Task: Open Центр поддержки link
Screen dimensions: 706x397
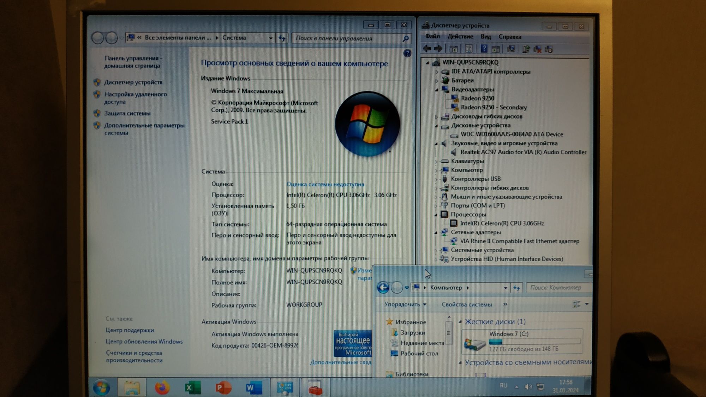Action: click(x=130, y=330)
